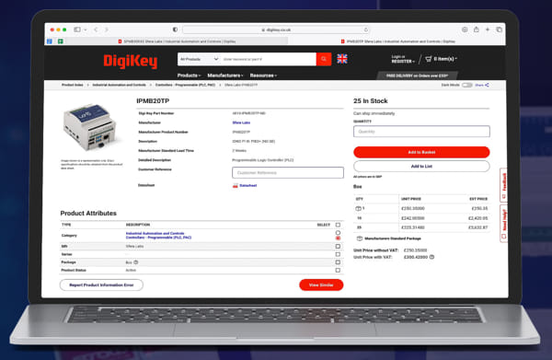The image size is (552, 360).
Task: Click the red search magnifier button
Action: [324, 59]
